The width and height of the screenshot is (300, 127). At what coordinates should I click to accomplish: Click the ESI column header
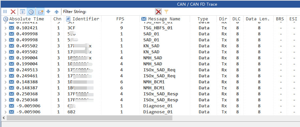click(x=293, y=19)
